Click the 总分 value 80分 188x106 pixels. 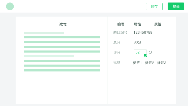(137, 42)
